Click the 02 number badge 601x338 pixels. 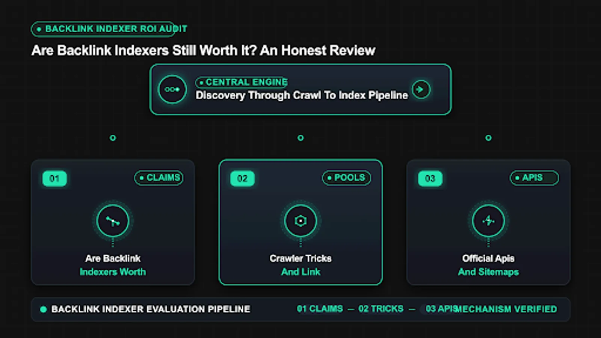pyautogui.click(x=242, y=178)
